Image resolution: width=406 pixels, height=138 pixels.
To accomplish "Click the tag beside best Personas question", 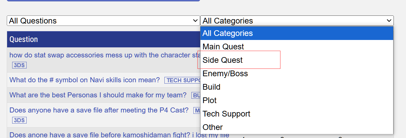I will (x=196, y=95).
